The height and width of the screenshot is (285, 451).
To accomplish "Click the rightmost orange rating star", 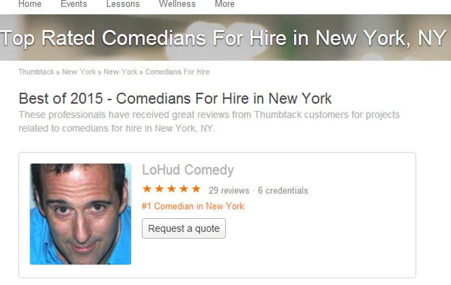I will click(x=196, y=189).
